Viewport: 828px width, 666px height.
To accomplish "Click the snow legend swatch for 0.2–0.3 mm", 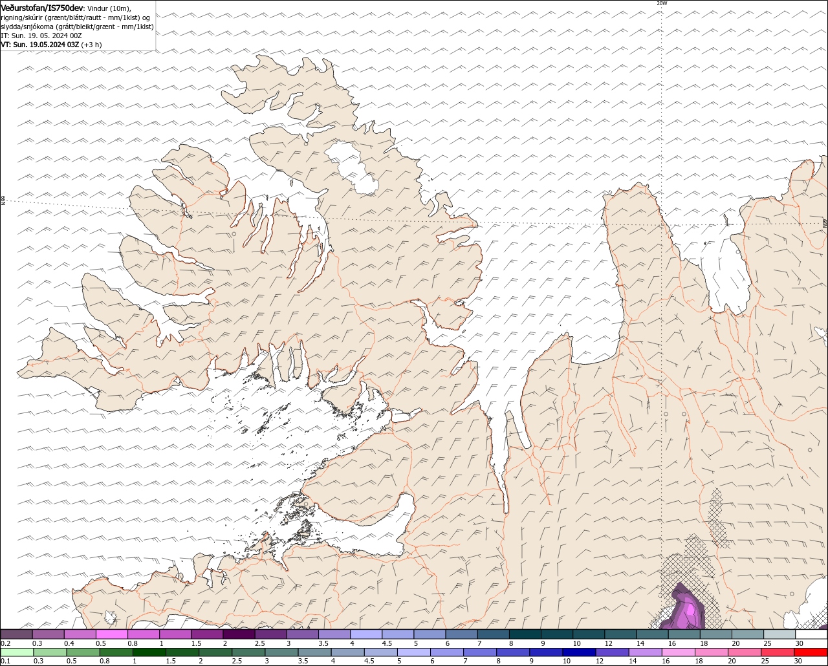I will [x=16, y=634].
